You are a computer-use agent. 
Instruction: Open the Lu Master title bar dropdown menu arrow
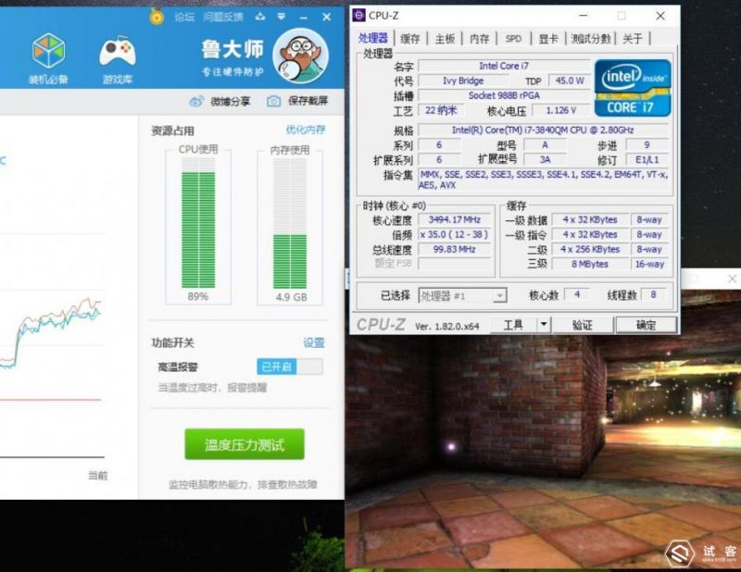coord(282,17)
